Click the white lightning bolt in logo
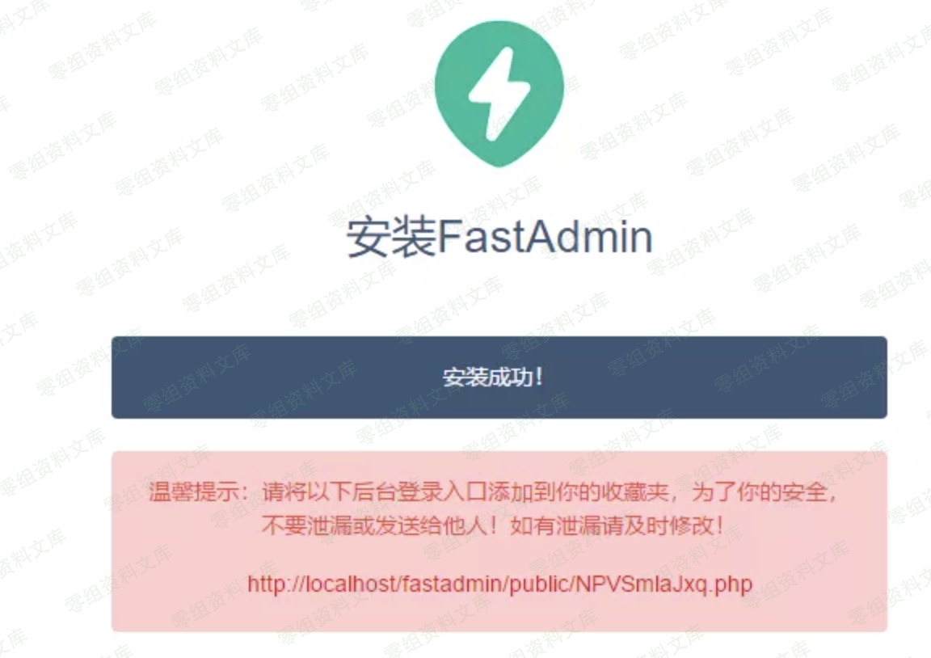This screenshot has width=931, height=658. [x=499, y=94]
